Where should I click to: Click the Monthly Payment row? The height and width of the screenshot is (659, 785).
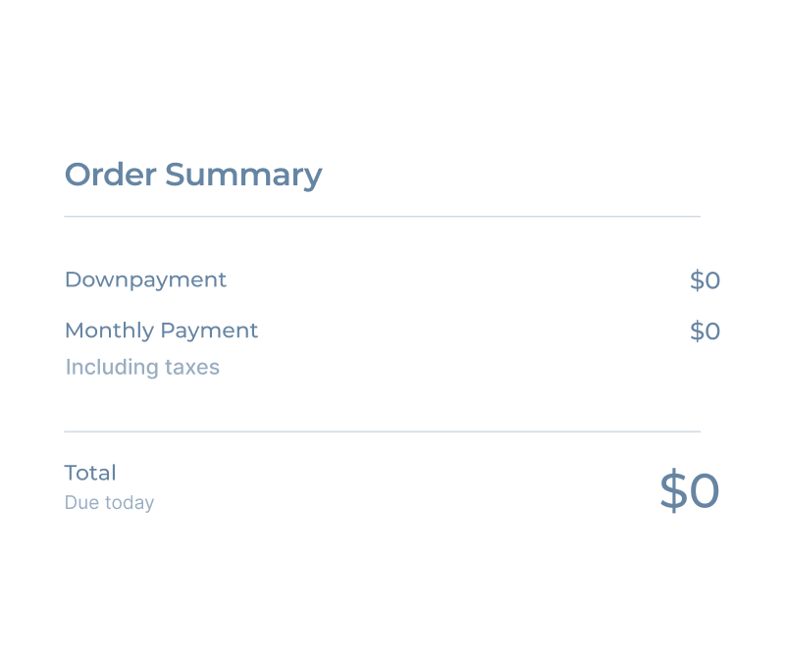tap(392, 330)
